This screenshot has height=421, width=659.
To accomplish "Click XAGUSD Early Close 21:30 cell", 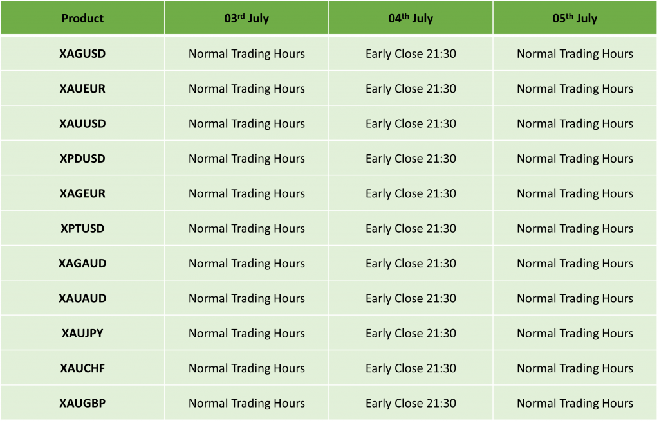I will pyautogui.click(x=411, y=54).
